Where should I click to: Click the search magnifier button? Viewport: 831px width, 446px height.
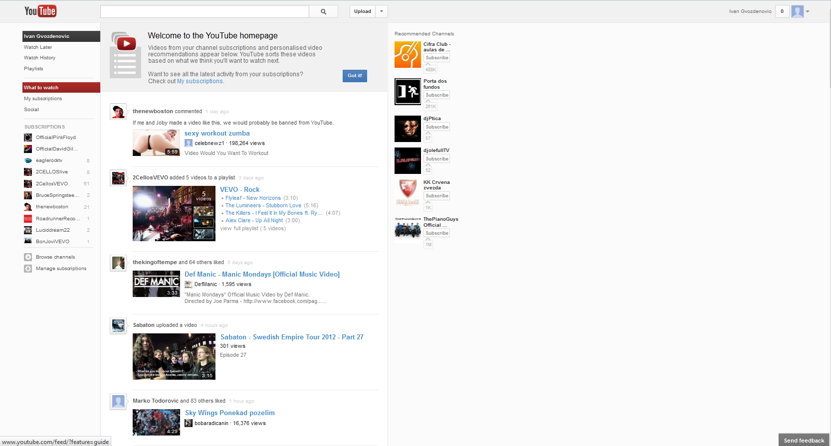point(323,11)
